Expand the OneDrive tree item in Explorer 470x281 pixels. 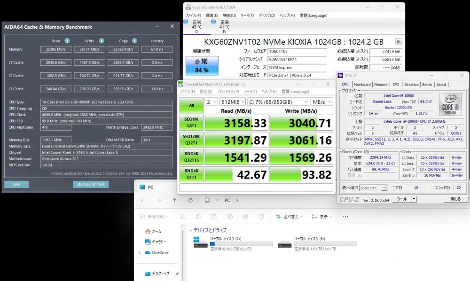[140, 252]
